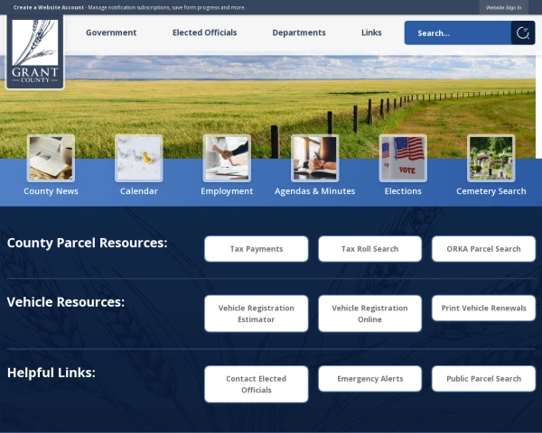Click the search magnifier icon
This screenshot has height=433, width=542.
click(522, 33)
